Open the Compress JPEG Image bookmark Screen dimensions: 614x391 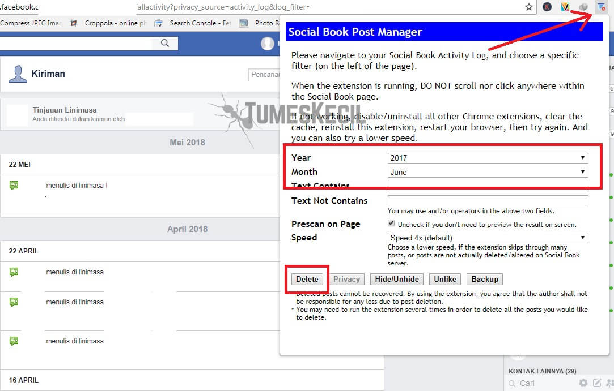click(x=31, y=23)
